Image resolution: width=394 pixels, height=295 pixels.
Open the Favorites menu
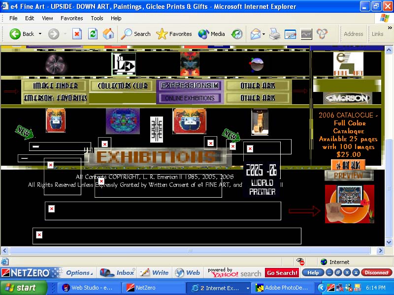[71, 18]
